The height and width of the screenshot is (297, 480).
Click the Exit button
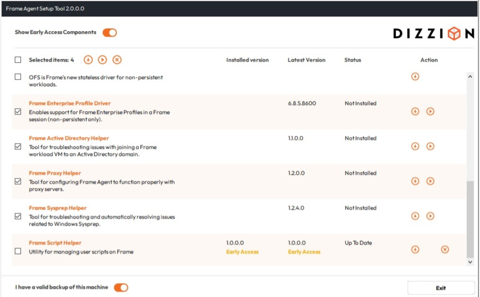[441, 288]
